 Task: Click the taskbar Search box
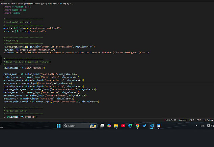tap(80, 126)
